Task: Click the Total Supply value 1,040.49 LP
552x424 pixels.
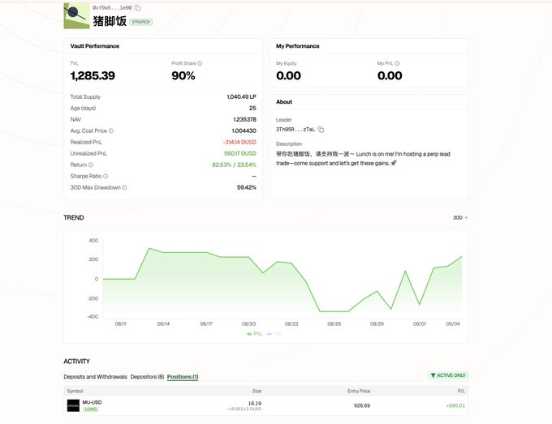Action: point(242,96)
